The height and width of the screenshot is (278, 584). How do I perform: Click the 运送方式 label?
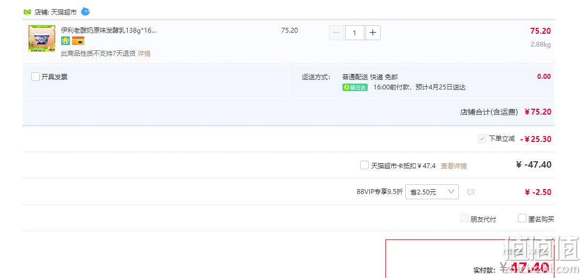pyautogui.click(x=316, y=77)
